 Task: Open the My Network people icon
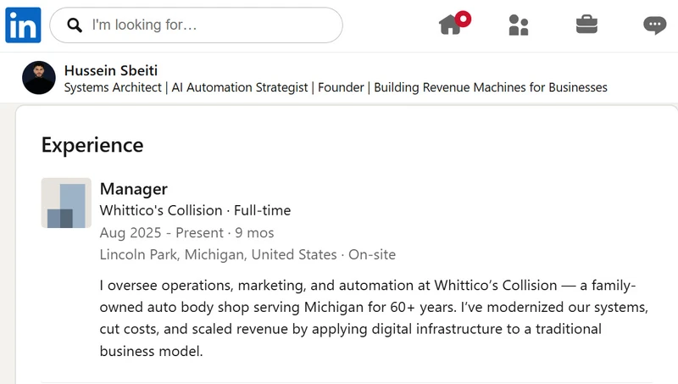point(519,25)
